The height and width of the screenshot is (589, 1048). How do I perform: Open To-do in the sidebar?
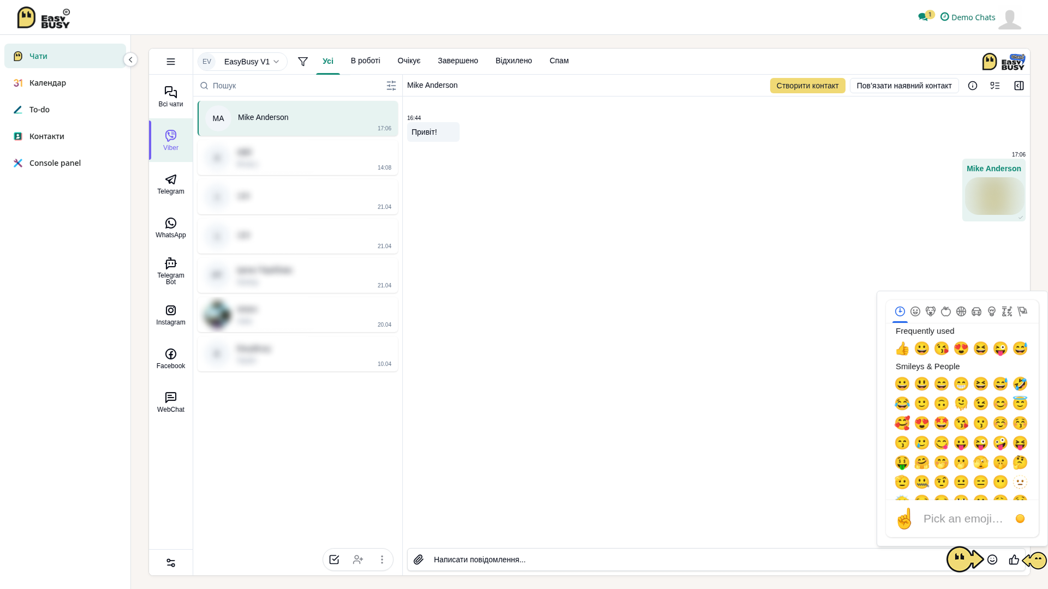tap(65, 110)
